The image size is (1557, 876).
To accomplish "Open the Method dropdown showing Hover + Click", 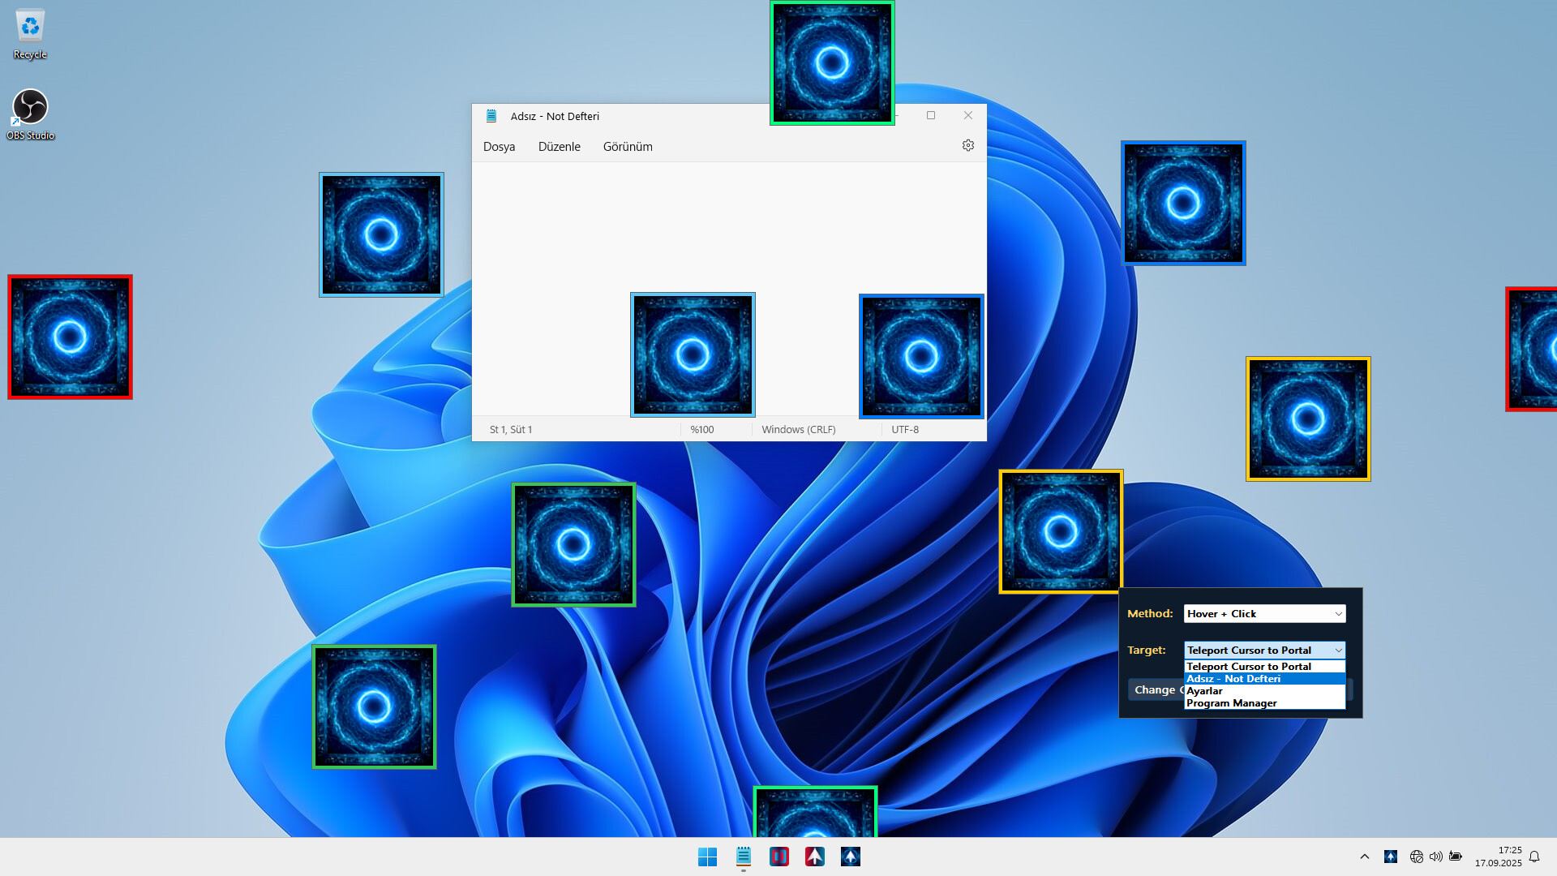I will click(1263, 613).
